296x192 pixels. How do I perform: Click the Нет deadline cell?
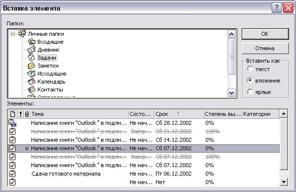[160, 182]
